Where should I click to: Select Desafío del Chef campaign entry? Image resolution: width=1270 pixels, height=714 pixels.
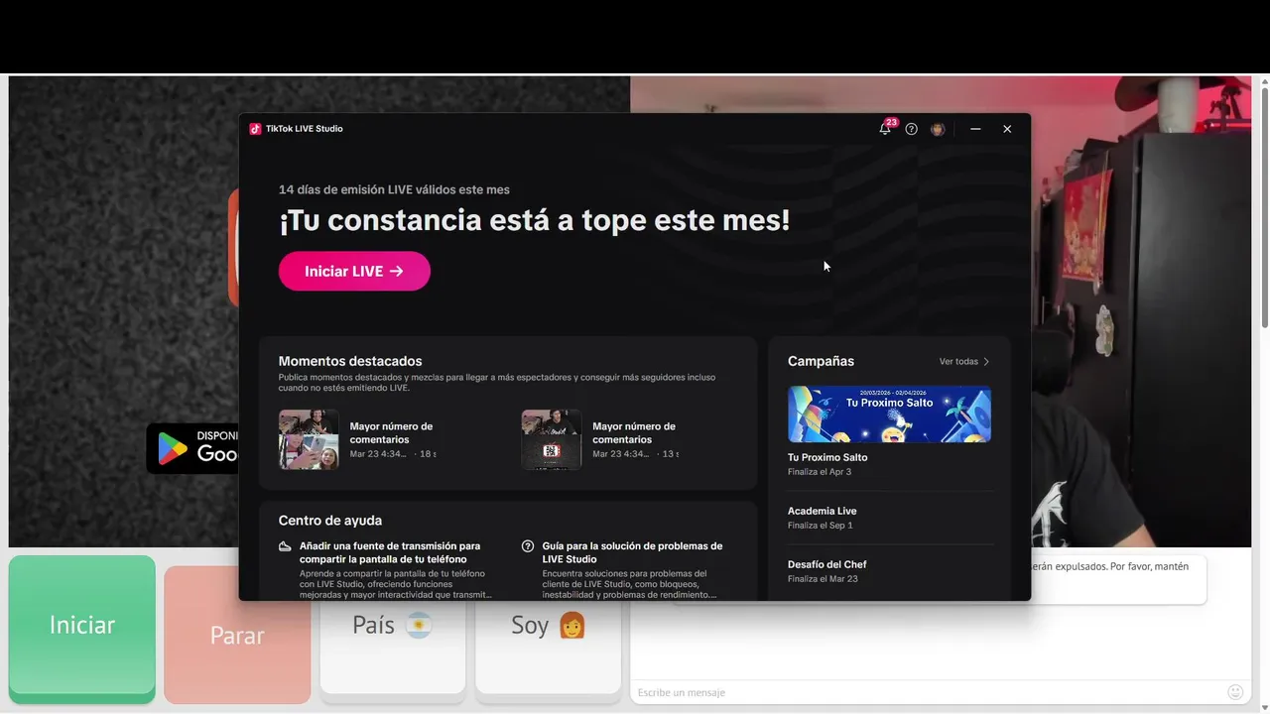pos(889,571)
